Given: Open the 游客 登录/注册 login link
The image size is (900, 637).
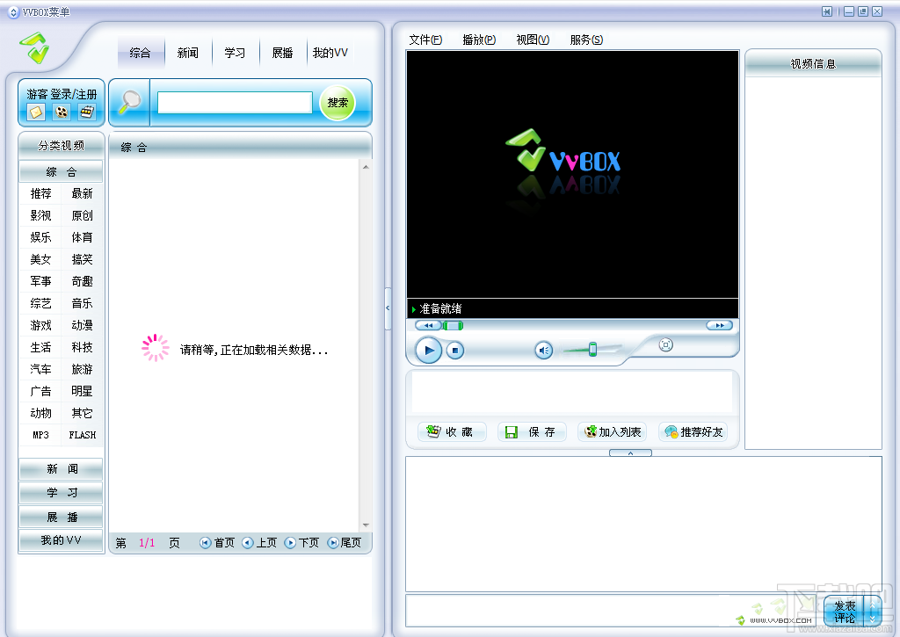Looking at the screenshot, I should (x=62, y=93).
